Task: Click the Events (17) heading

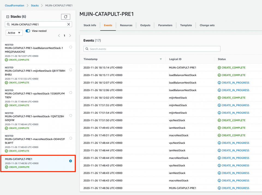Action: (92, 40)
